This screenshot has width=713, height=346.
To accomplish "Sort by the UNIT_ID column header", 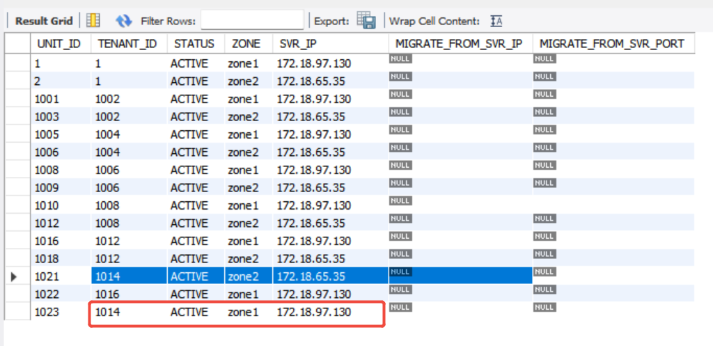I will pyautogui.click(x=59, y=44).
